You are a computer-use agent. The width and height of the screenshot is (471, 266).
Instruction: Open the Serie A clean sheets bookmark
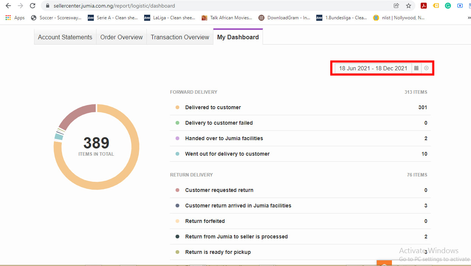click(113, 18)
